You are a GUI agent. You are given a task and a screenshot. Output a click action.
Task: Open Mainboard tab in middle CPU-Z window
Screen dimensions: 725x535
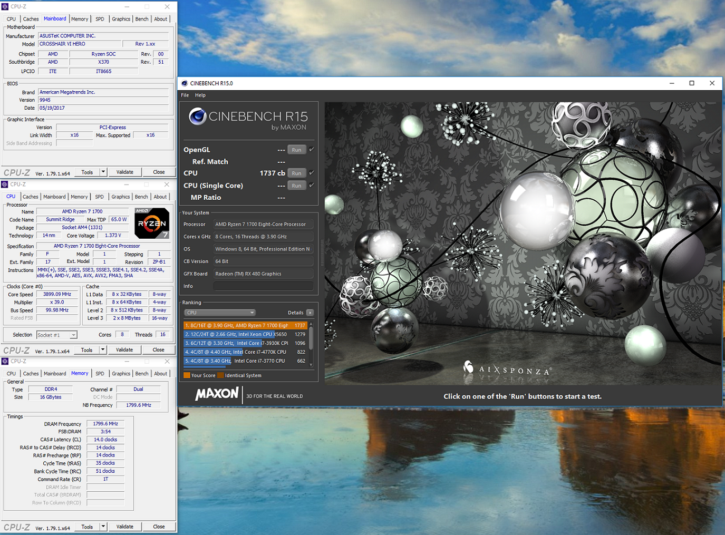(54, 197)
